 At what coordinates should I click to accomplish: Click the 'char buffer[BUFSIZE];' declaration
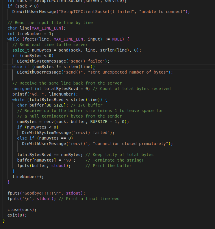(x=43, y=105)
